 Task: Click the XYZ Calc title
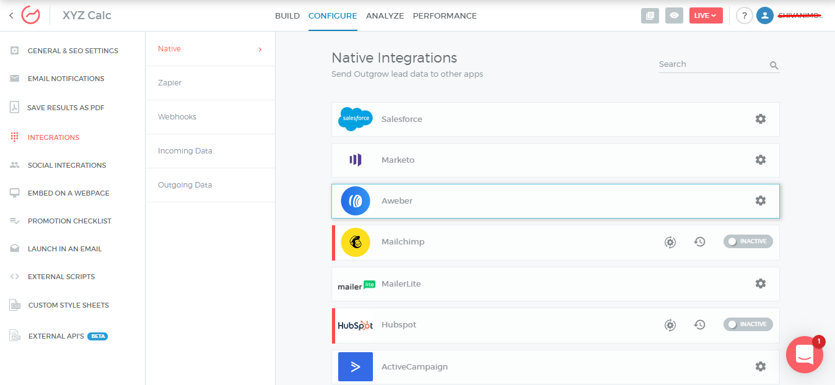point(87,15)
